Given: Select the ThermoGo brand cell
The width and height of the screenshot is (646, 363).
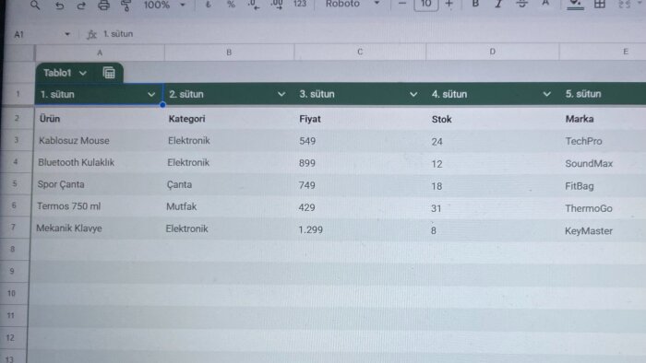Looking at the screenshot, I should [x=603, y=208].
